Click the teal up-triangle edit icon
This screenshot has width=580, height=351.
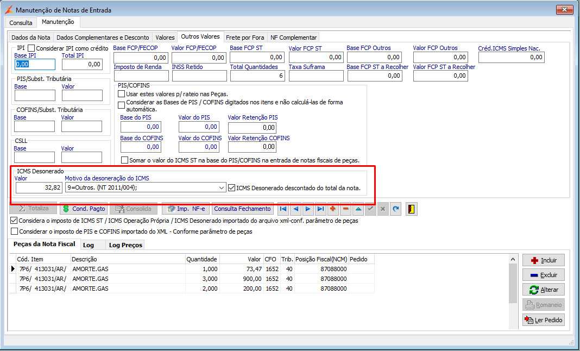(x=358, y=209)
